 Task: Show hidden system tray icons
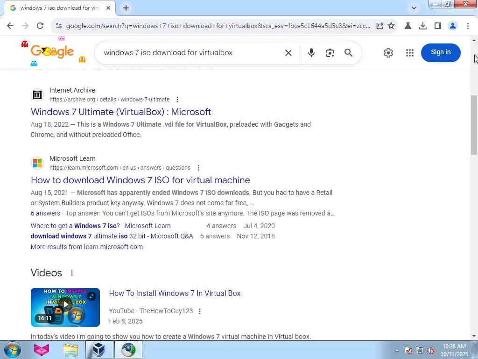point(397,351)
